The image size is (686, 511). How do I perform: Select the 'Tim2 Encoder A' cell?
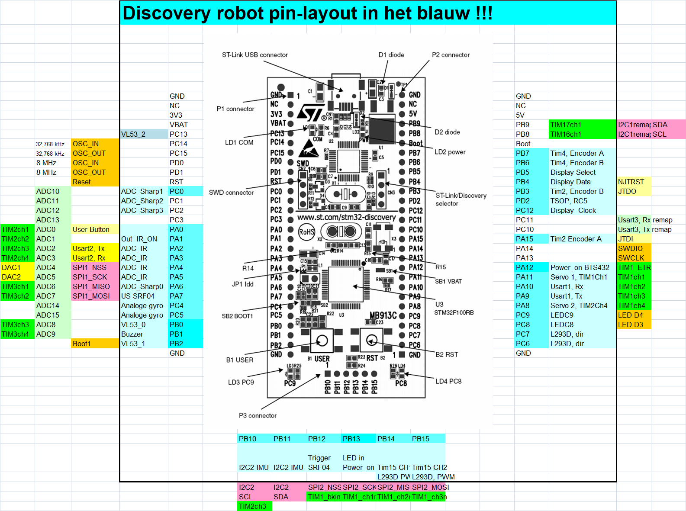[583, 239]
